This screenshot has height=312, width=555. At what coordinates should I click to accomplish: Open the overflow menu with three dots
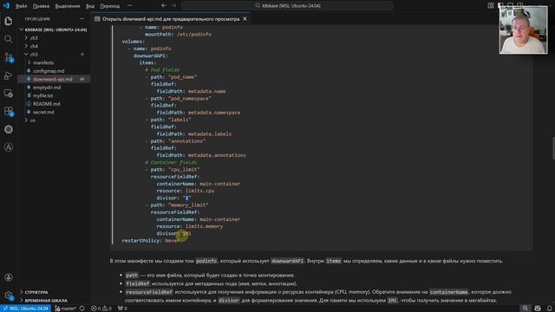tap(129, 6)
